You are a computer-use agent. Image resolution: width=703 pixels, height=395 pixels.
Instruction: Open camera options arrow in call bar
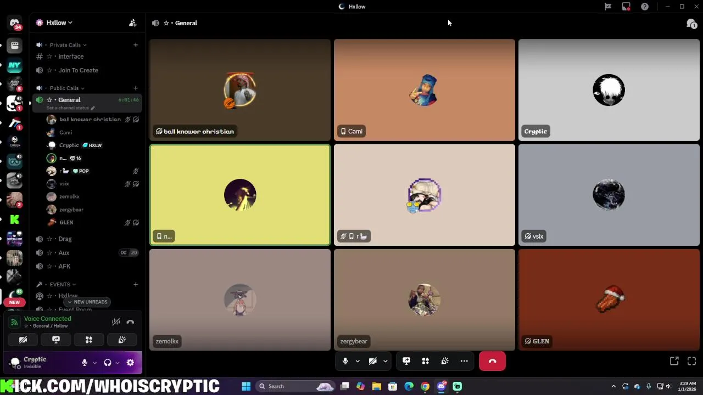pyautogui.click(x=385, y=361)
